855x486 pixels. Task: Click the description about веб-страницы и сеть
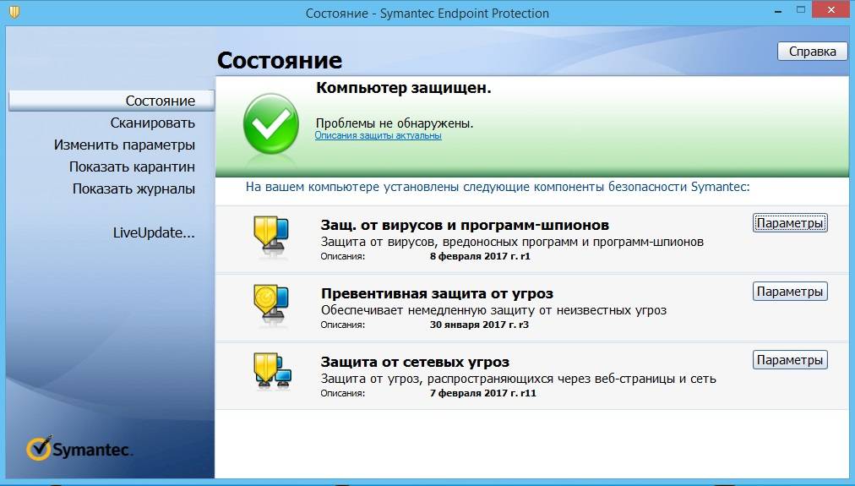[519, 379]
